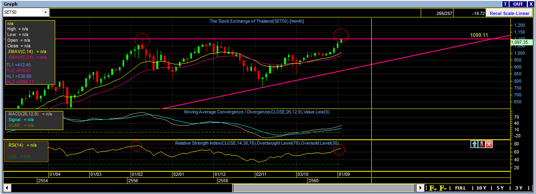Image resolution: width=536 pixels, height=194 pixels.
Task: Click the .MACD(26,12,9) legend label
Action: pos(30,114)
